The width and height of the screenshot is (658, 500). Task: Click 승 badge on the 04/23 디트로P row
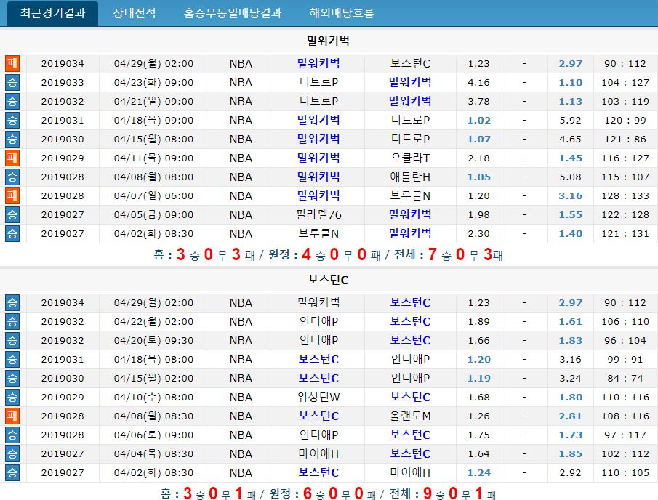[x=12, y=82]
